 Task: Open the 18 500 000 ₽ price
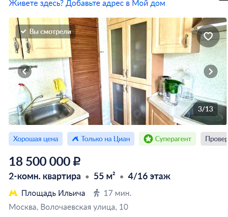(44, 161)
